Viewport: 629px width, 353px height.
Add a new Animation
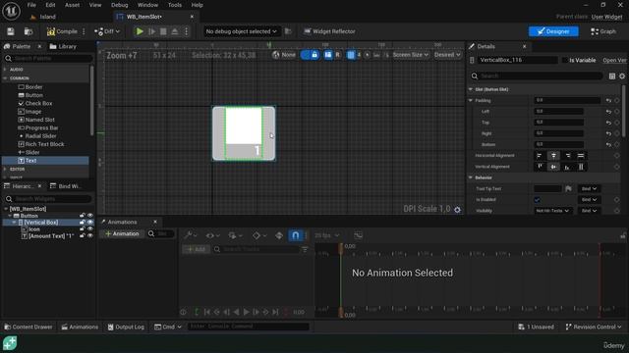tap(122, 233)
